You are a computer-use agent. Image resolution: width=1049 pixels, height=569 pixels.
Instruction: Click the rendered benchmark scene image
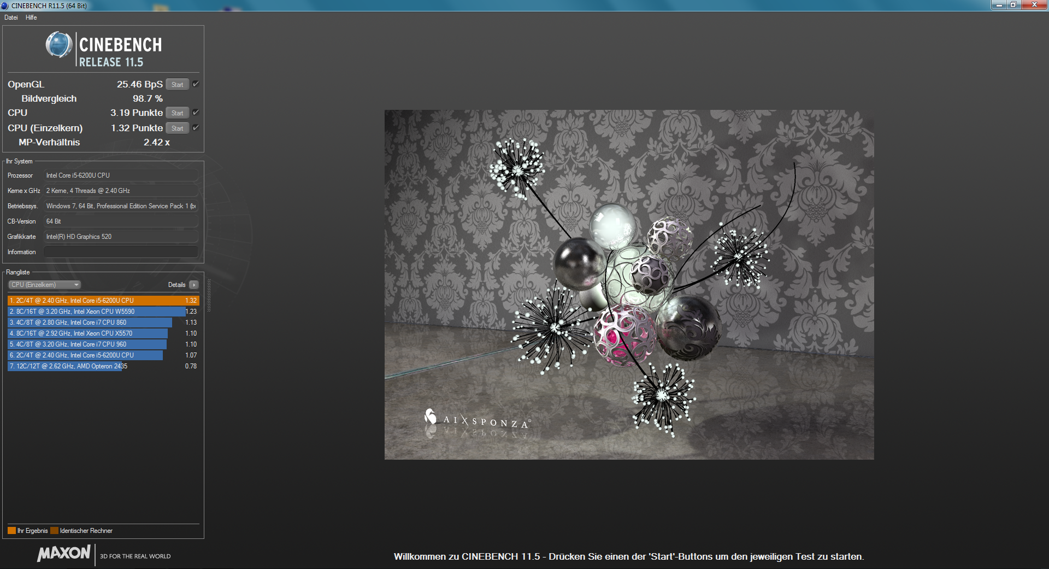point(629,285)
